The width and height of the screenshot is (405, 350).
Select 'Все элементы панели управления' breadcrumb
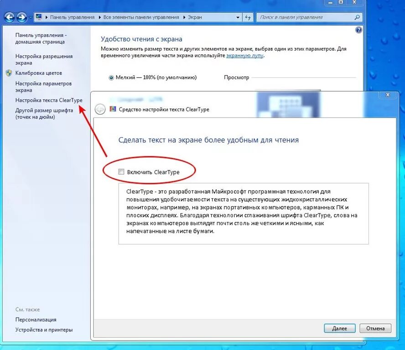tap(141, 17)
